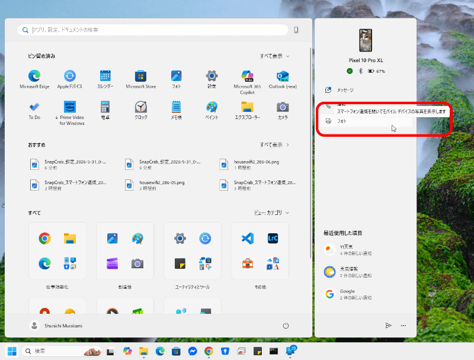Open the ビュー: カテゴリ dropdown
This screenshot has height=360, width=474.
[271, 213]
